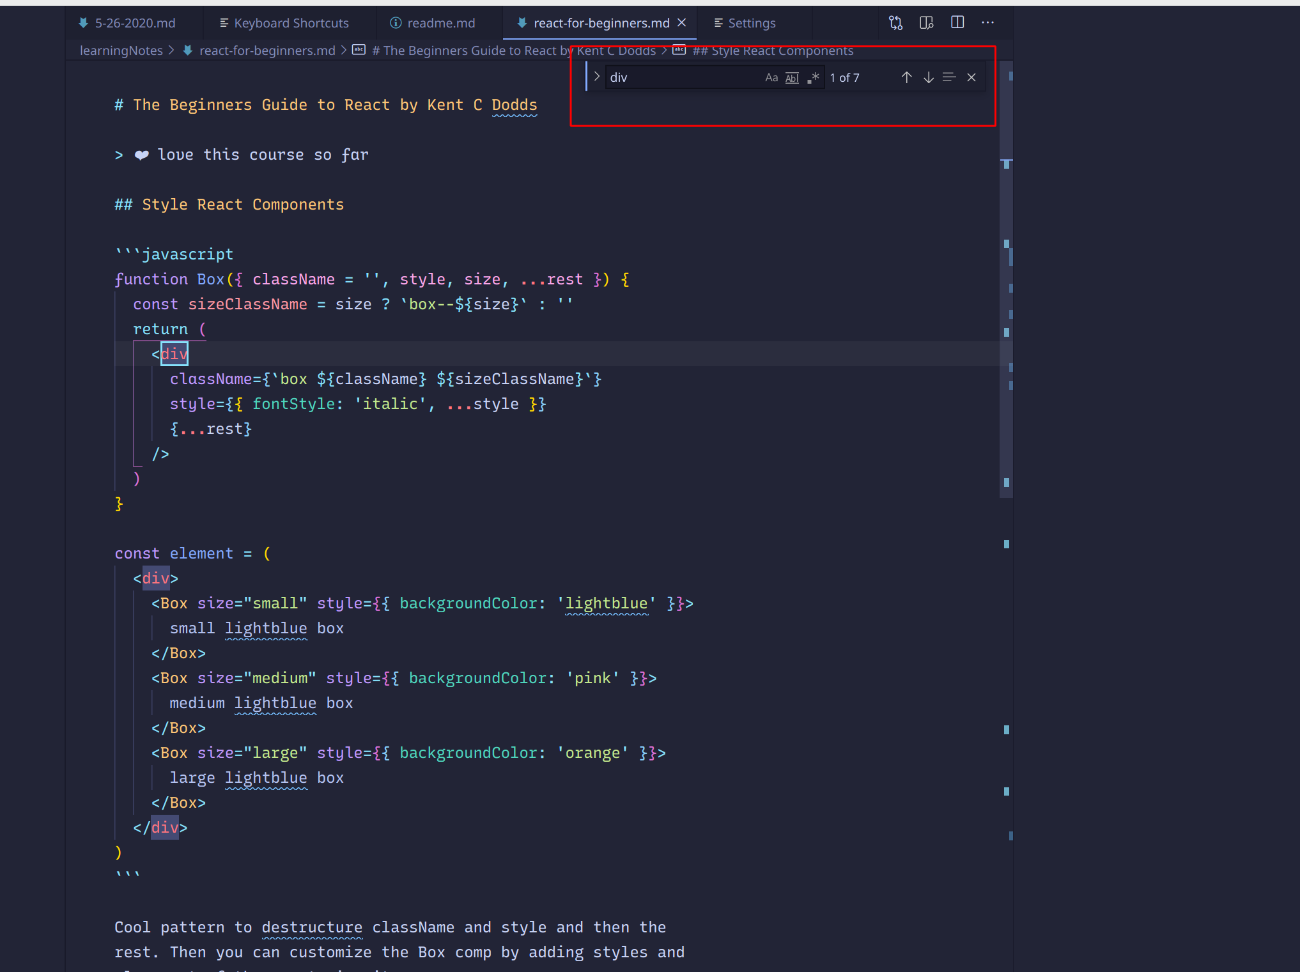The width and height of the screenshot is (1300, 972).
Task: Close the find widget
Action: tap(971, 77)
